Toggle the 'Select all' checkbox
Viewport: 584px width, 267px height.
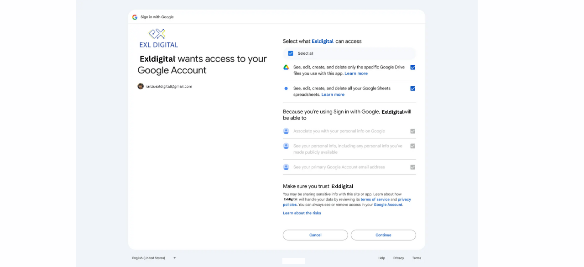point(291,53)
